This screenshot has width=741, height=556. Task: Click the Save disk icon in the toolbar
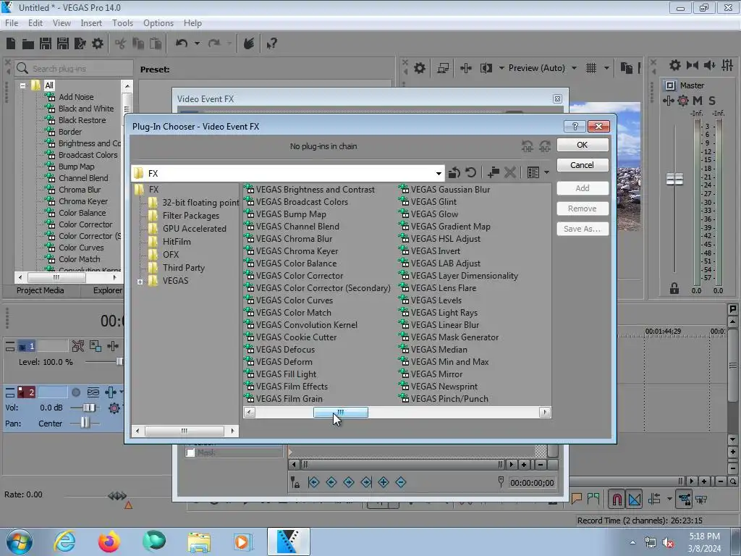tap(46, 43)
